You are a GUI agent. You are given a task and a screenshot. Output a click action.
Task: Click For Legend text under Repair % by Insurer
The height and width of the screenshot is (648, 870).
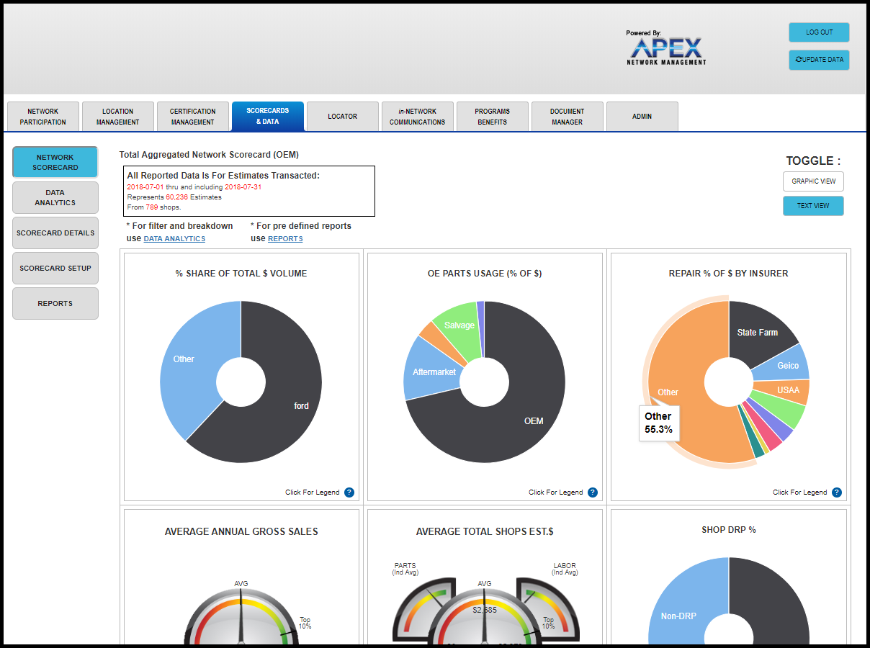tap(799, 492)
